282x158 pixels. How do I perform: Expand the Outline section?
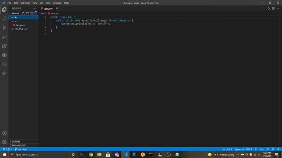point(23,141)
